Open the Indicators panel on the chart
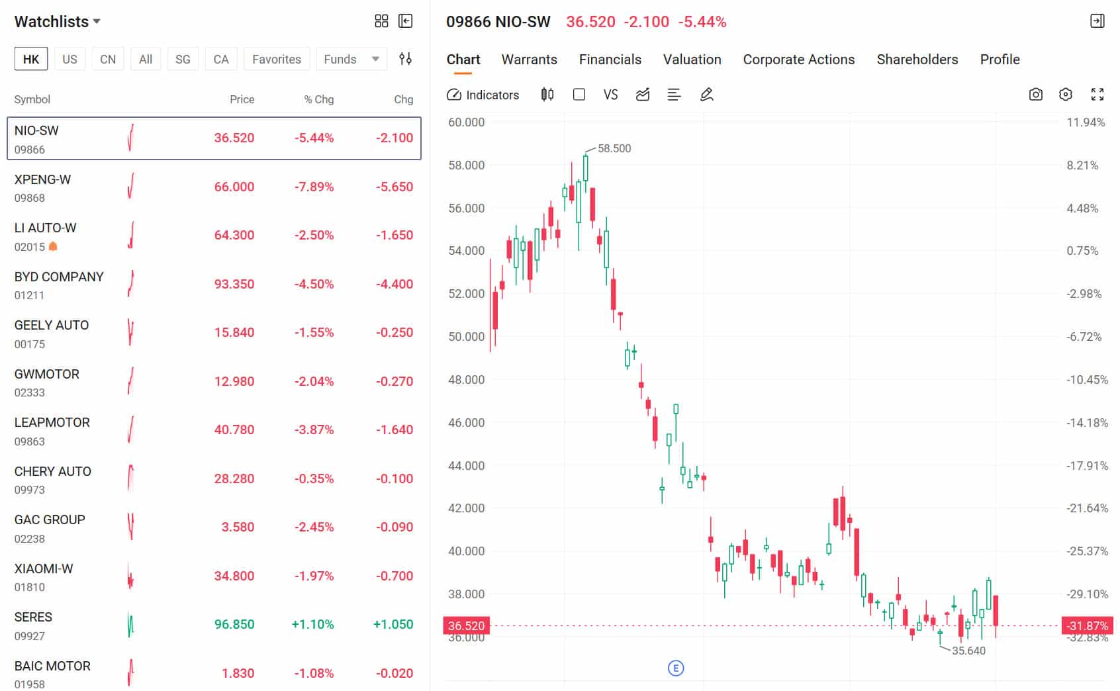The image size is (1120, 691). pos(482,95)
